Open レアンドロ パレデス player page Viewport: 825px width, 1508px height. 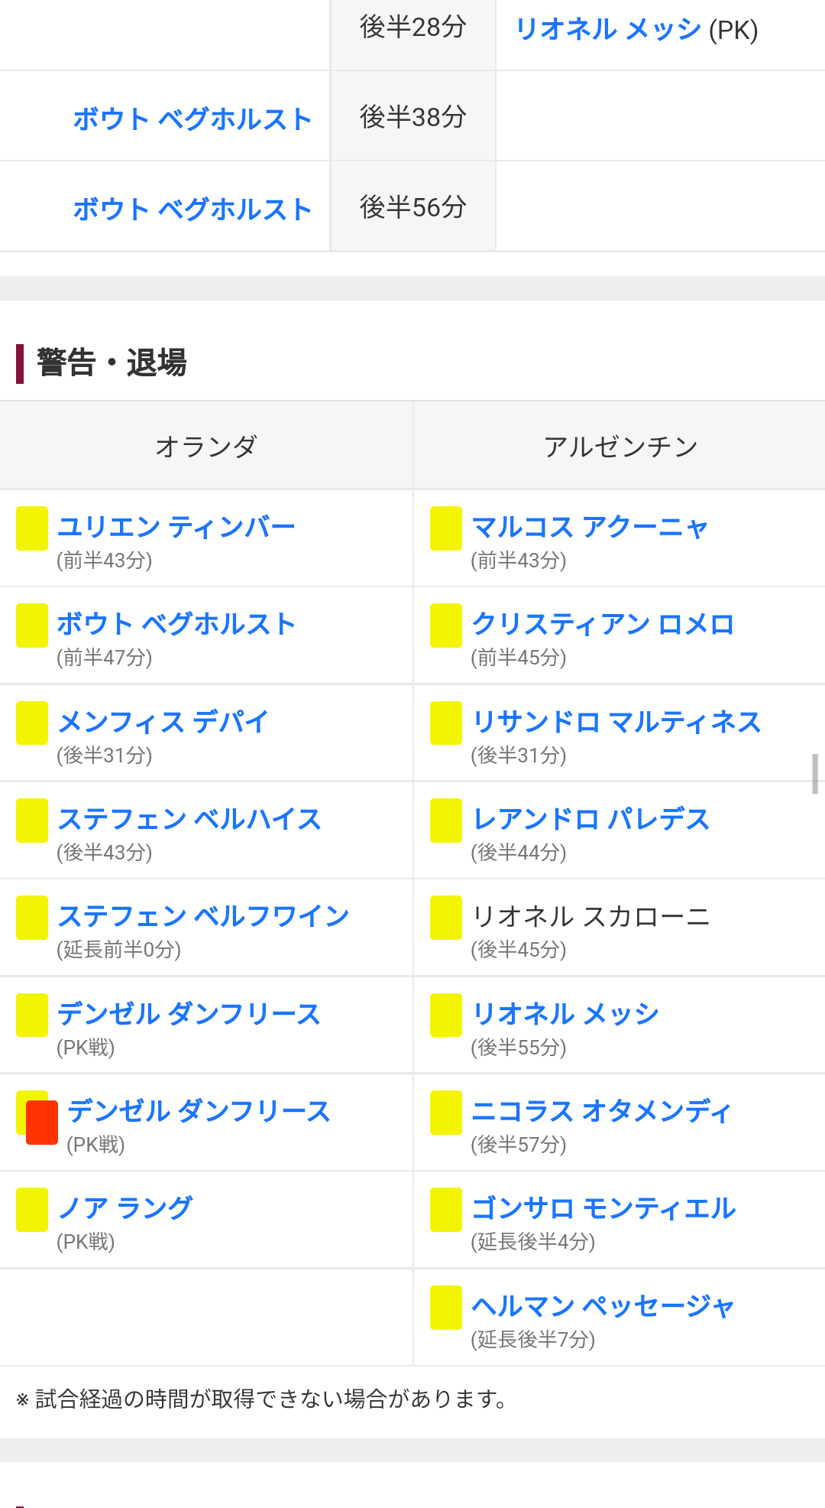591,819
